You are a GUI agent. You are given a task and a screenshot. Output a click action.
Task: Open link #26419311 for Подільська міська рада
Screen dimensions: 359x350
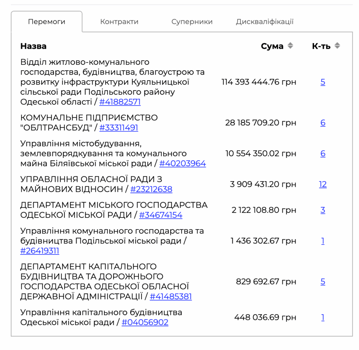pos(40,251)
